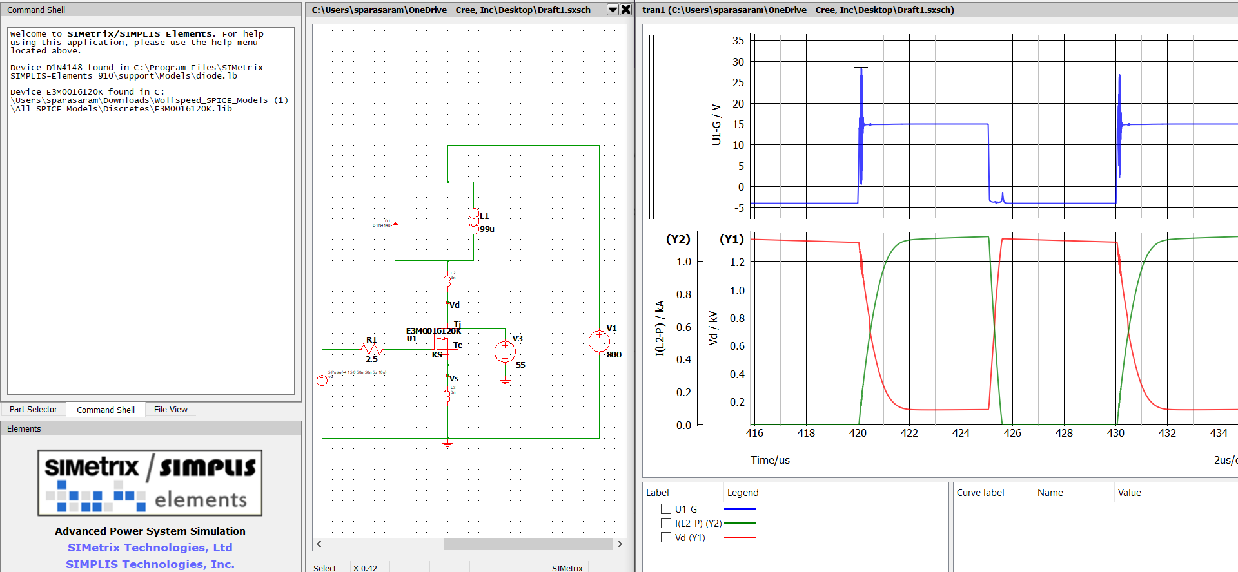The width and height of the screenshot is (1238, 572).
Task: Click the Time/us axis label
Action: (770, 460)
